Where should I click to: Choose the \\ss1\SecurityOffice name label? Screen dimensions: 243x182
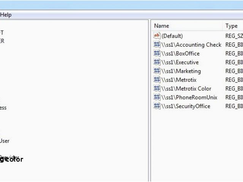coord(186,106)
